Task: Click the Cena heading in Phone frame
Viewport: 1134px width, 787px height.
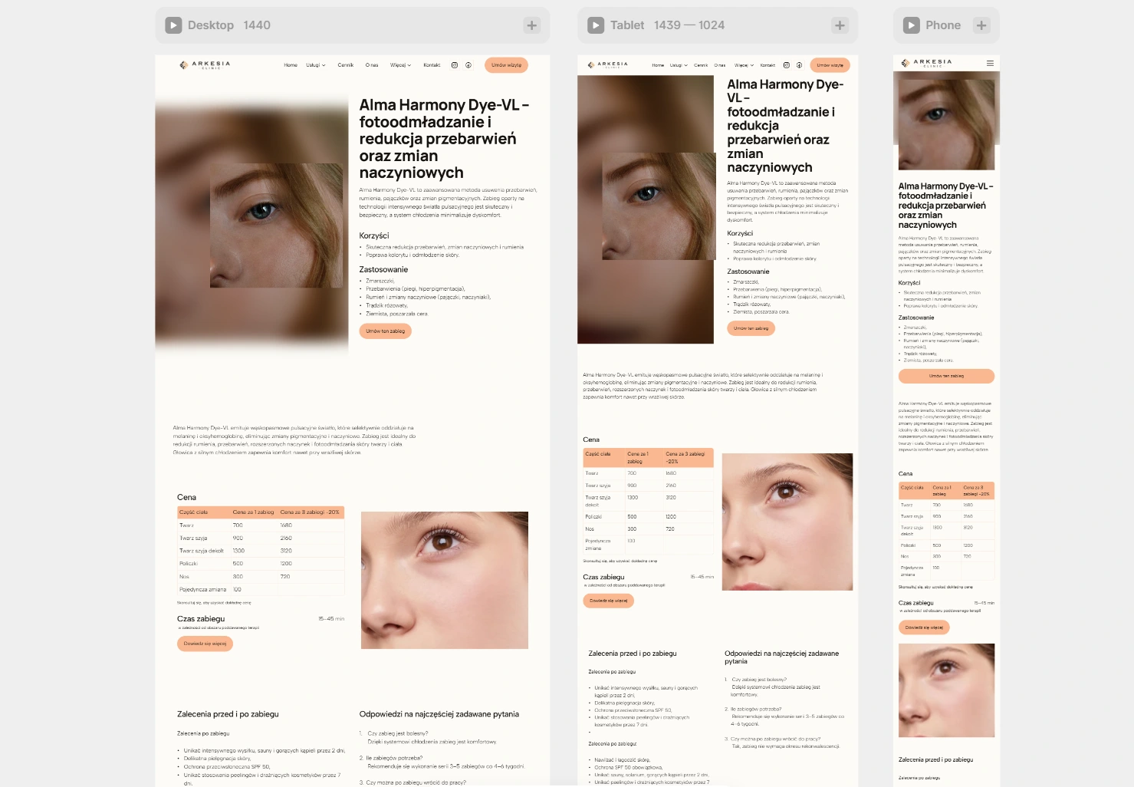Action: coord(906,474)
